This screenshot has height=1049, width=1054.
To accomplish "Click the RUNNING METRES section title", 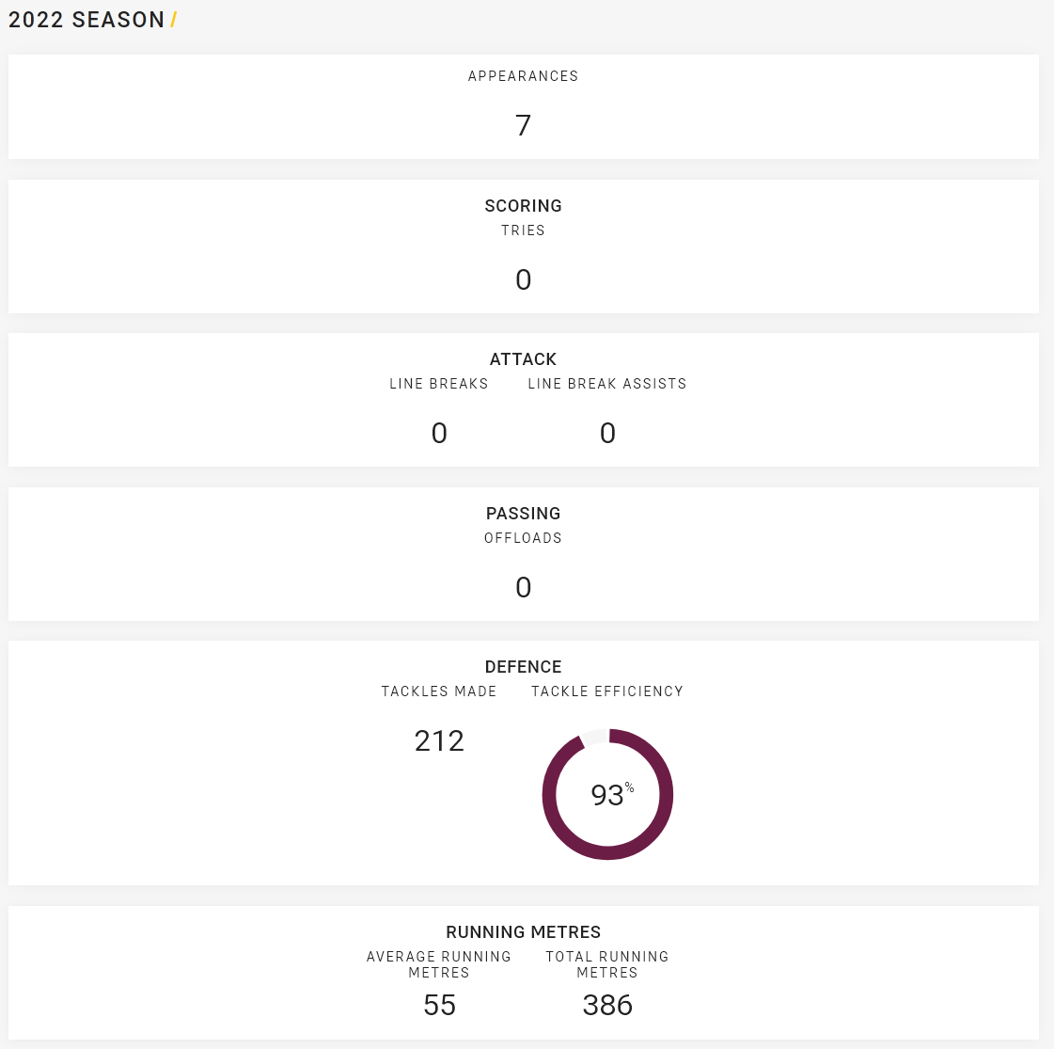I will [523, 932].
